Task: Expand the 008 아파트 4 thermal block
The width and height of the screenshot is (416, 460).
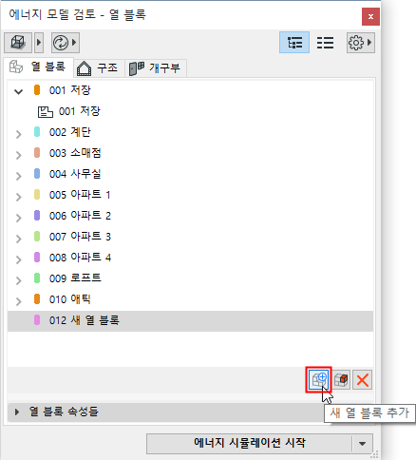Action: tap(18, 259)
